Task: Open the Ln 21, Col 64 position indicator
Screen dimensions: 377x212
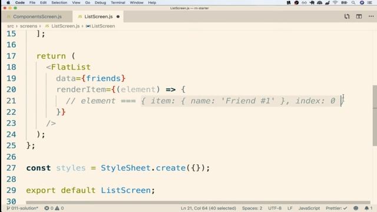Action: 208,208
